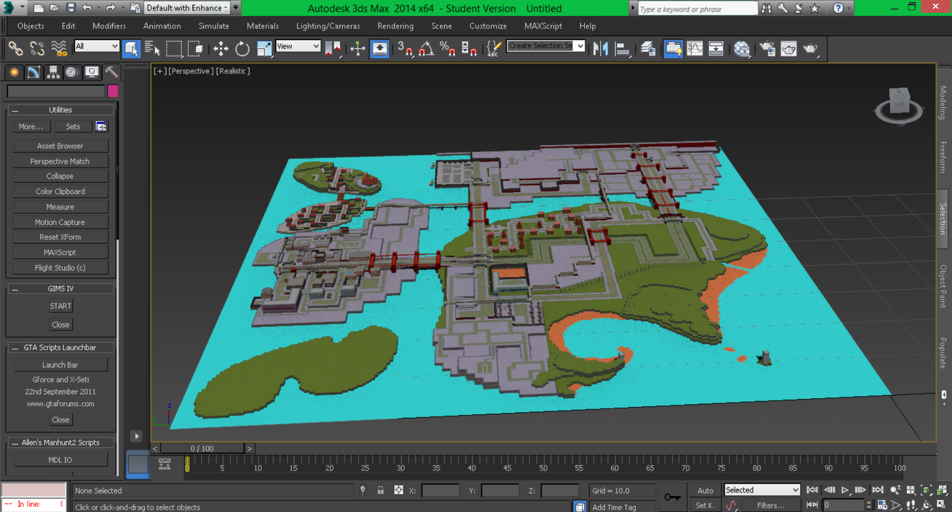Open the workspace 'Default with Enhance' dropdown

187,8
